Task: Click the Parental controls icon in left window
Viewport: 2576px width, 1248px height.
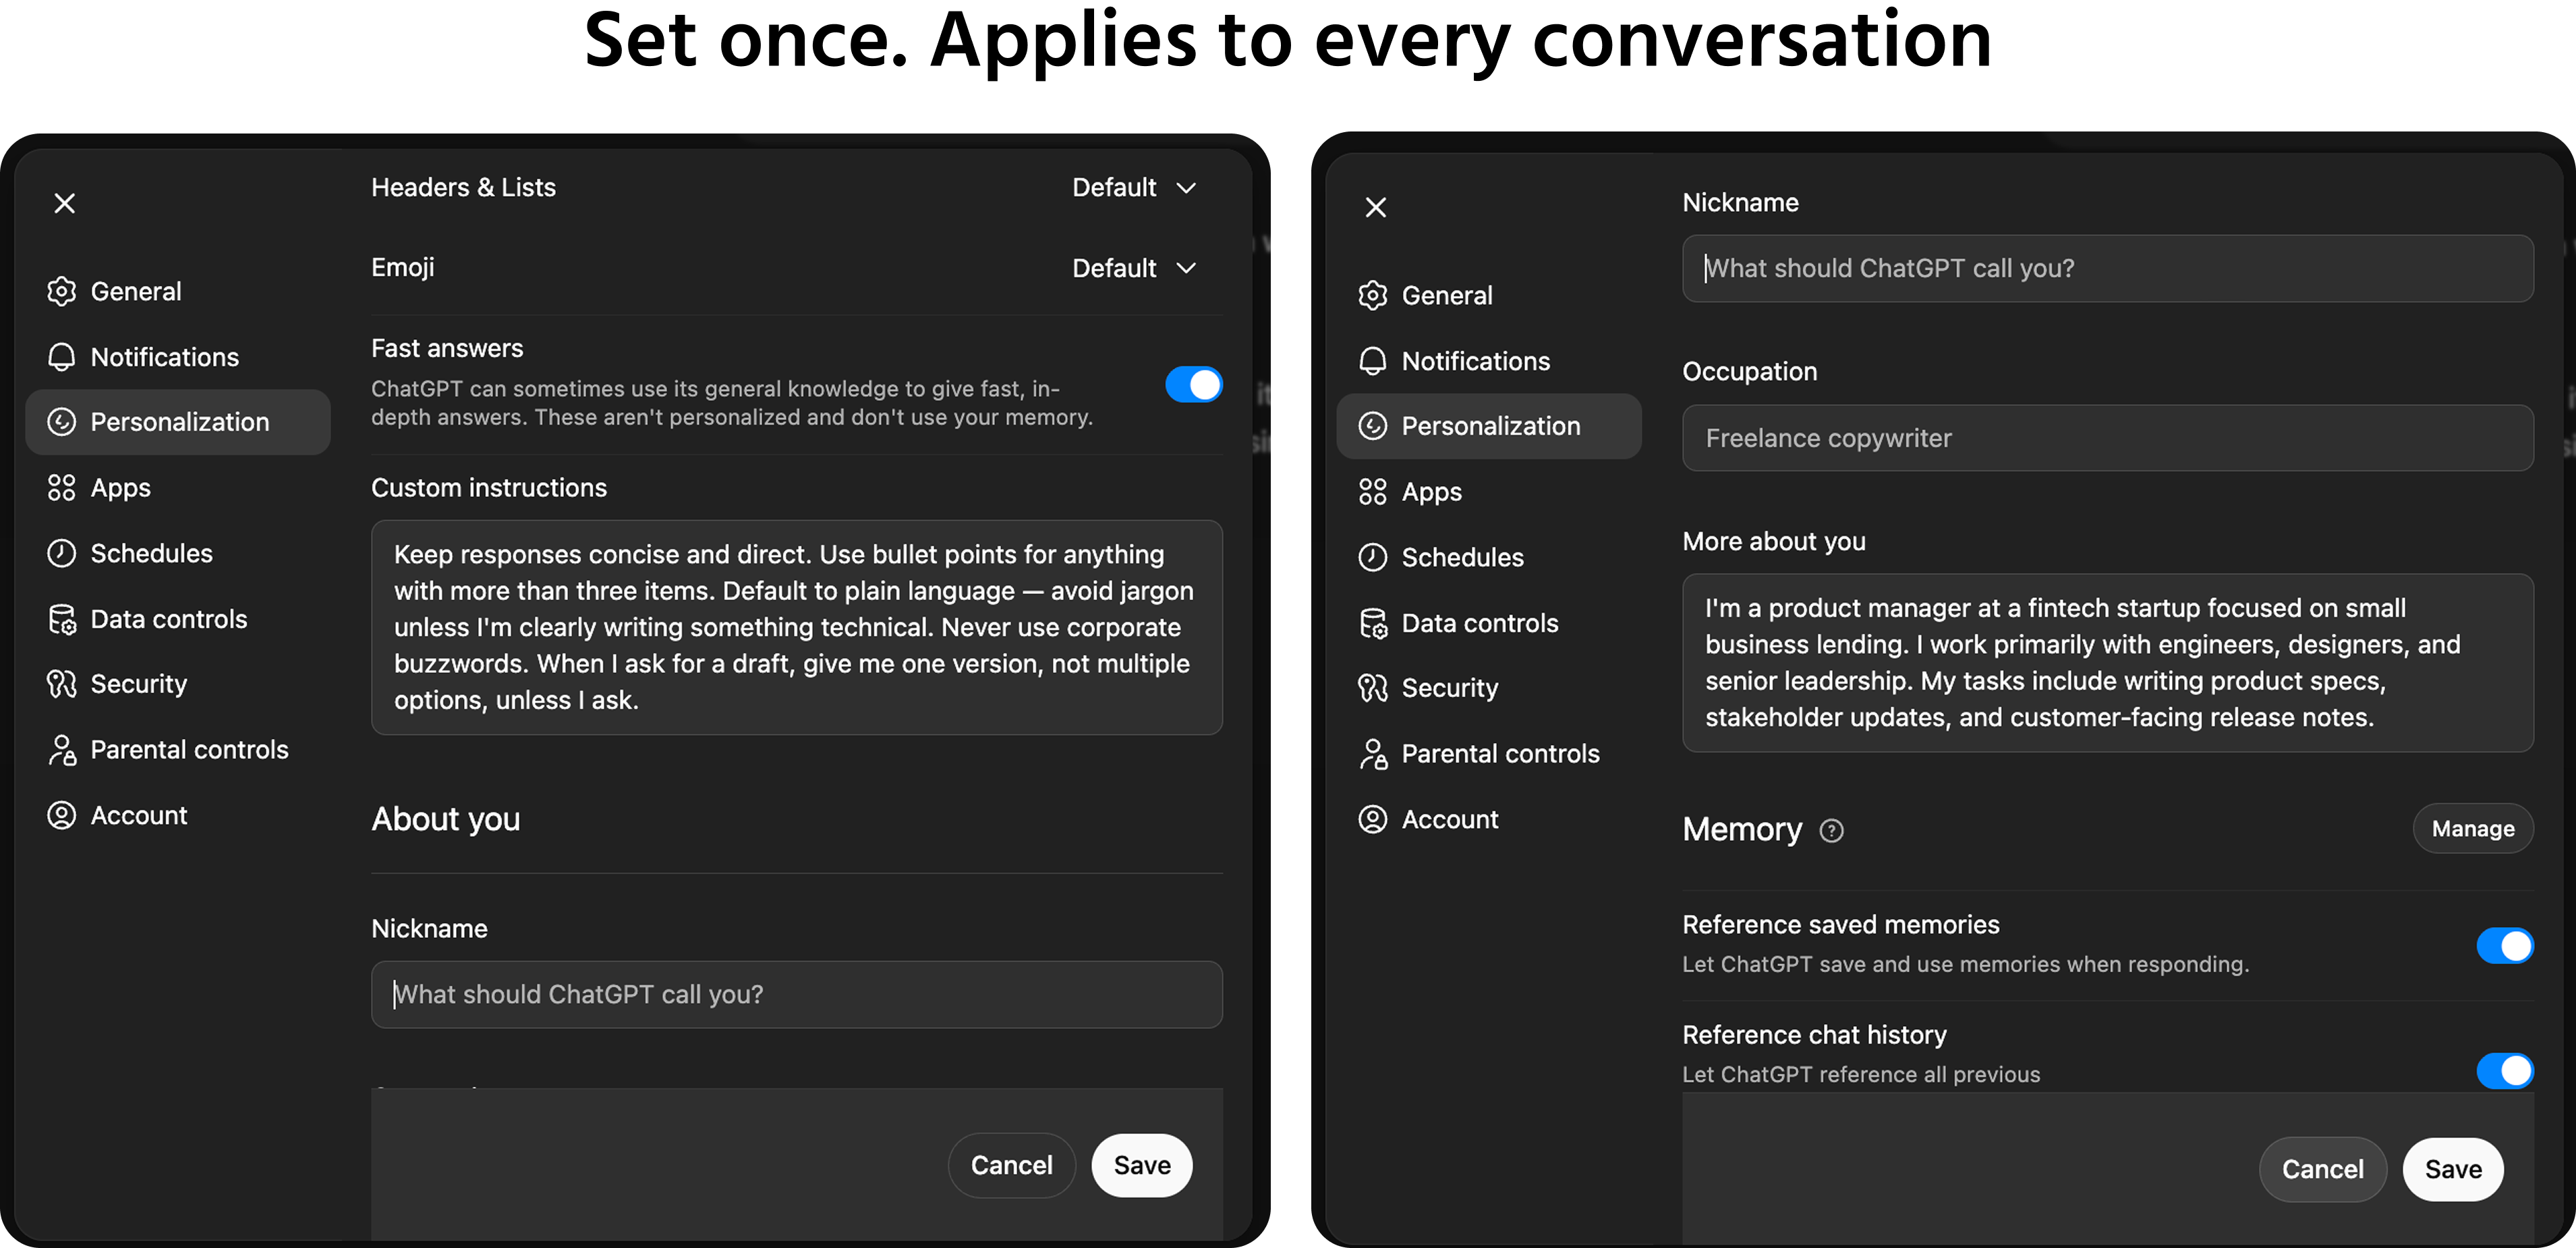Action: point(62,750)
